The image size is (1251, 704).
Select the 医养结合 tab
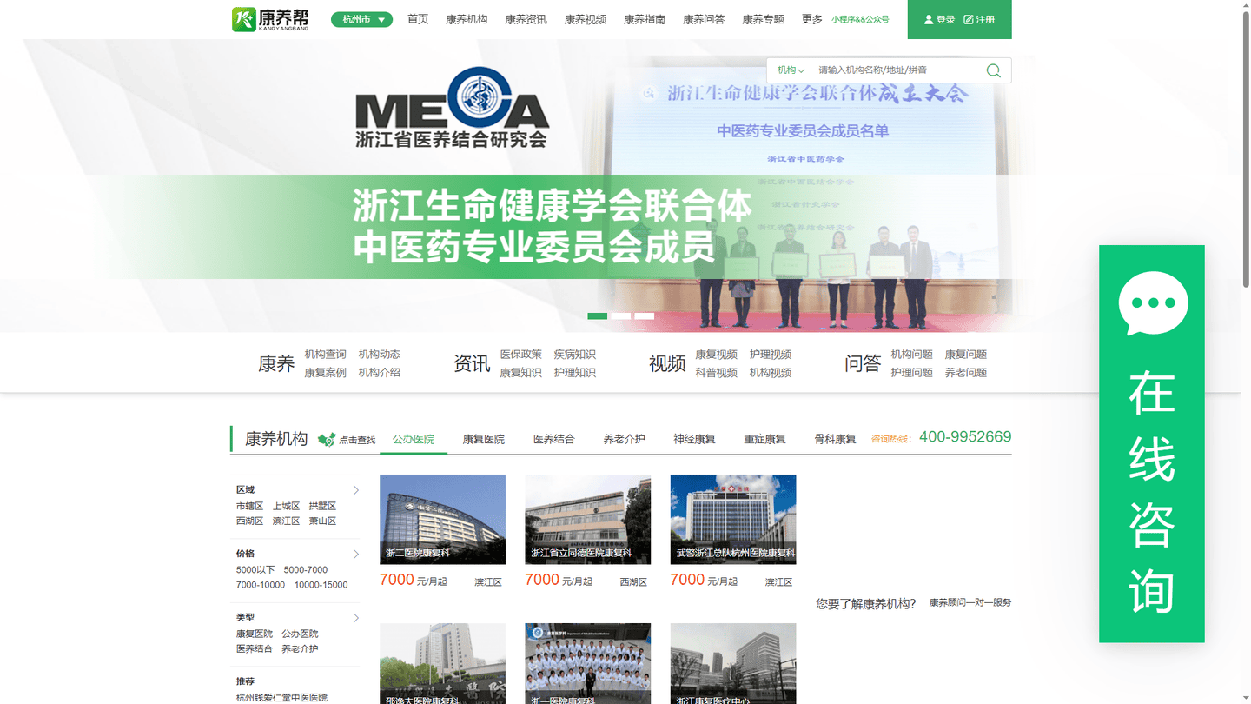[x=553, y=439]
